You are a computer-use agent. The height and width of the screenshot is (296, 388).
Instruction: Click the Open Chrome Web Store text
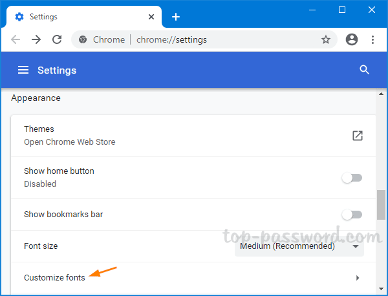(x=70, y=142)
